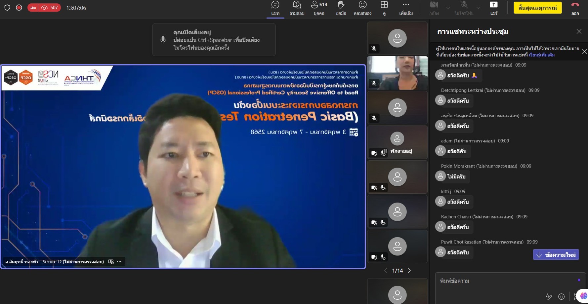This screenshot has height=304, width=588.
Task: Switch to the Chat (แชท) tab
Action: click(x=275, y=8)
